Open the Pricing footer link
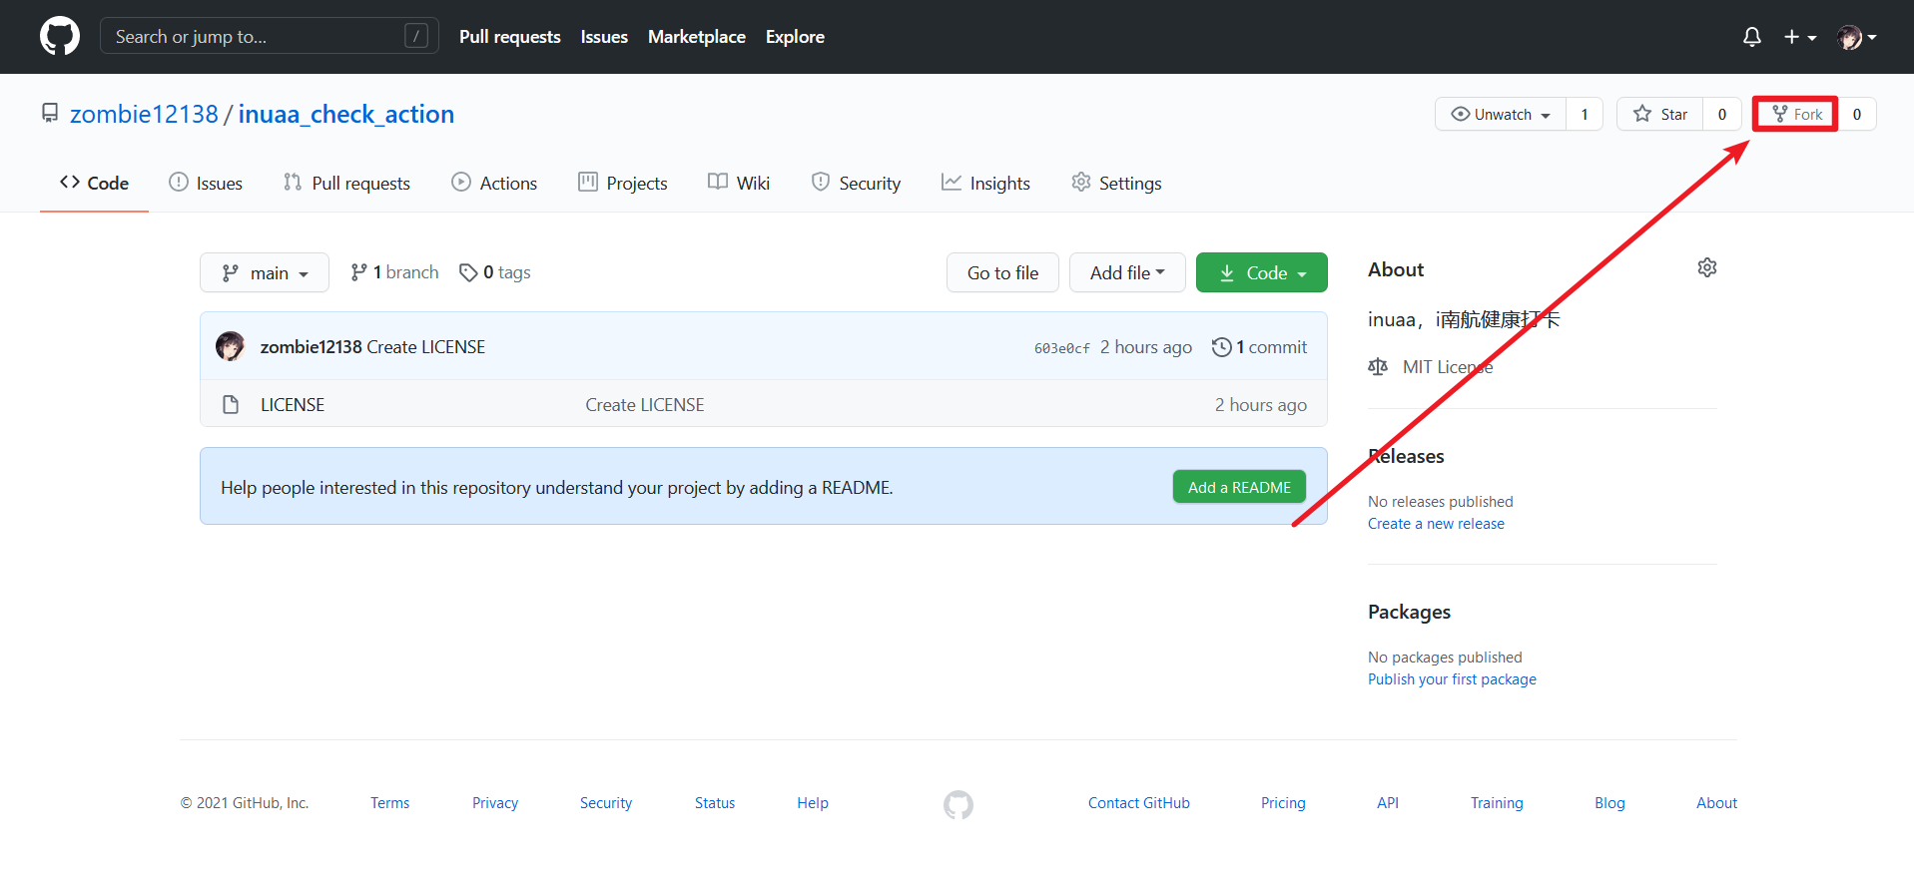 coord(1283,803)
